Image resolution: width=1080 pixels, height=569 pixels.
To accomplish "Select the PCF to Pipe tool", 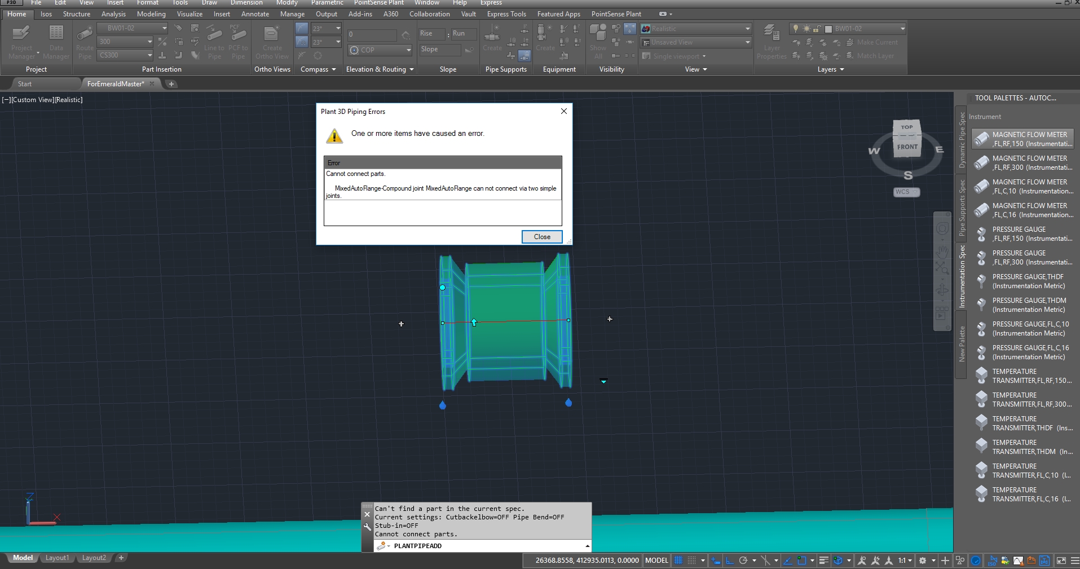I will pos(238,42).
